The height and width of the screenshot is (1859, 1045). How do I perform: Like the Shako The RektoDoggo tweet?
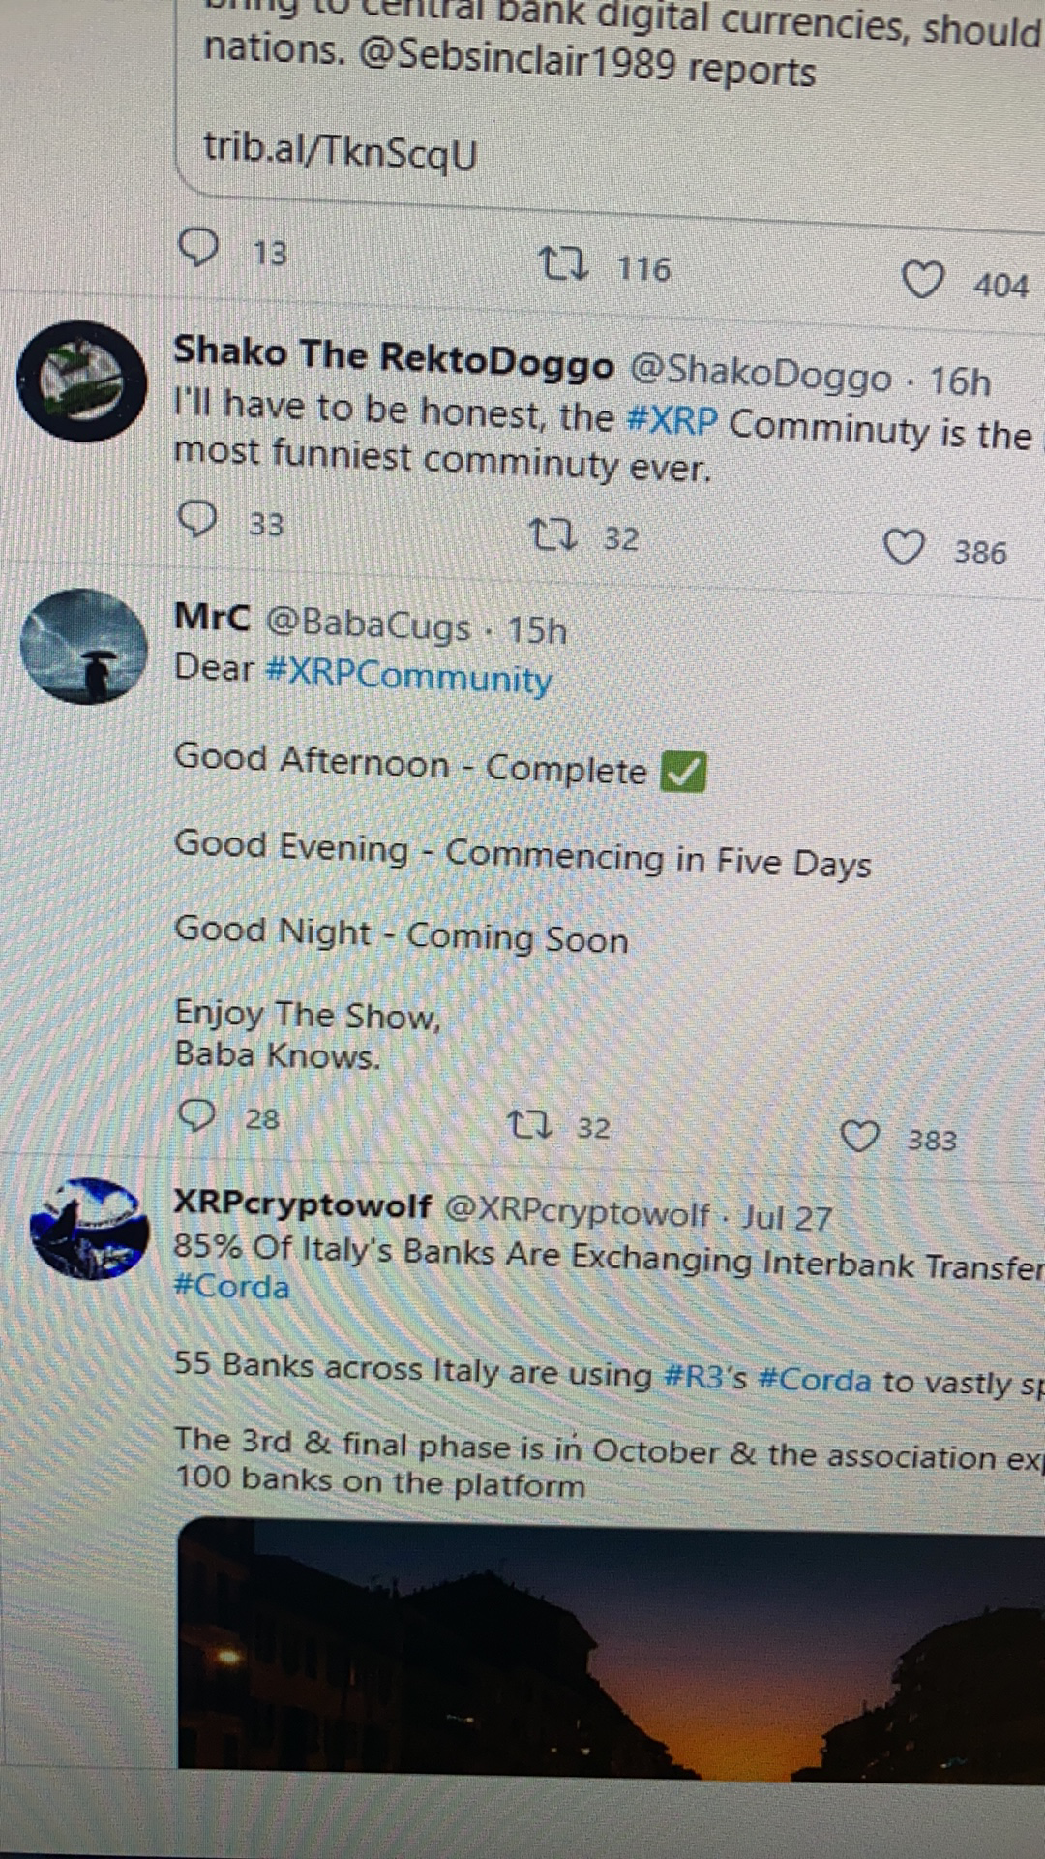pos(905,548)
